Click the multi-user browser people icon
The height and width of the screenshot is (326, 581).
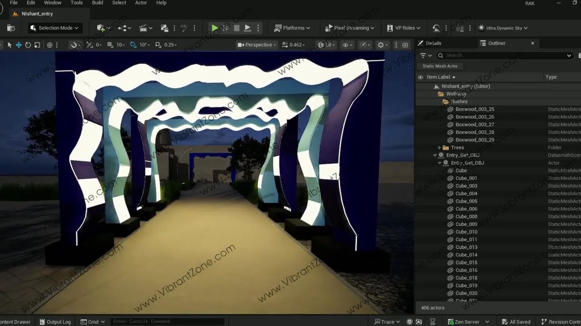[x=459, y=28]
